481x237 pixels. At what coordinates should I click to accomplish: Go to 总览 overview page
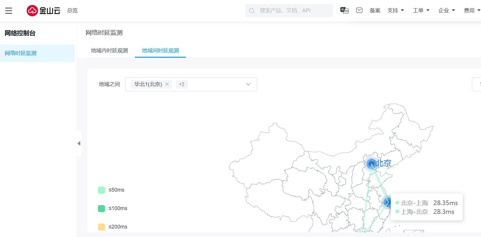72,11
